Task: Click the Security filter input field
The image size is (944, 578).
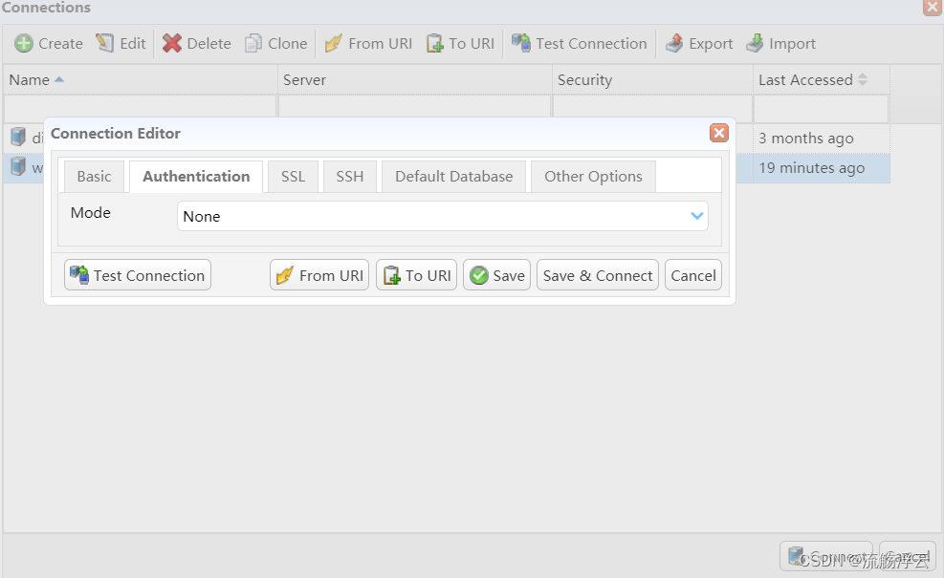Action: pos(652,109)
